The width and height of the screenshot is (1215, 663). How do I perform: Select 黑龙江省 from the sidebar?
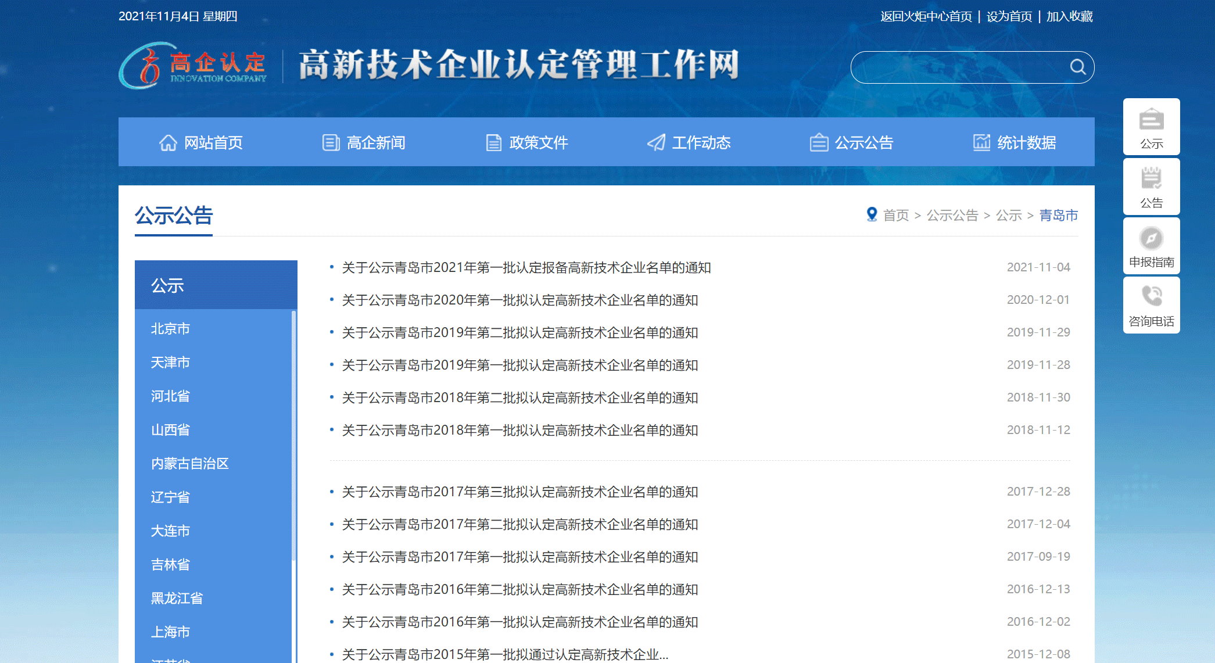tap(177, 598)
